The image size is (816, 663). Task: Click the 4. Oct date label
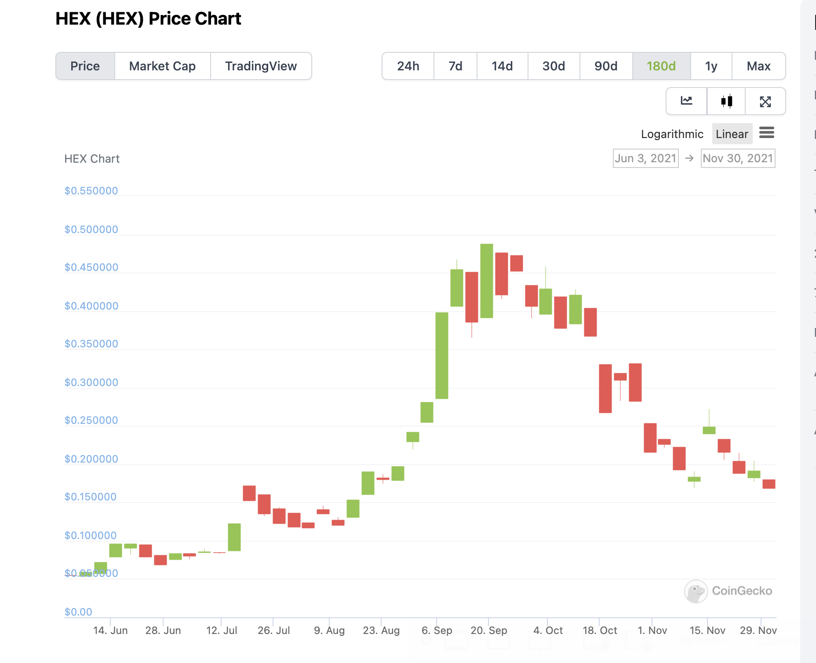(x=548, y=630)
